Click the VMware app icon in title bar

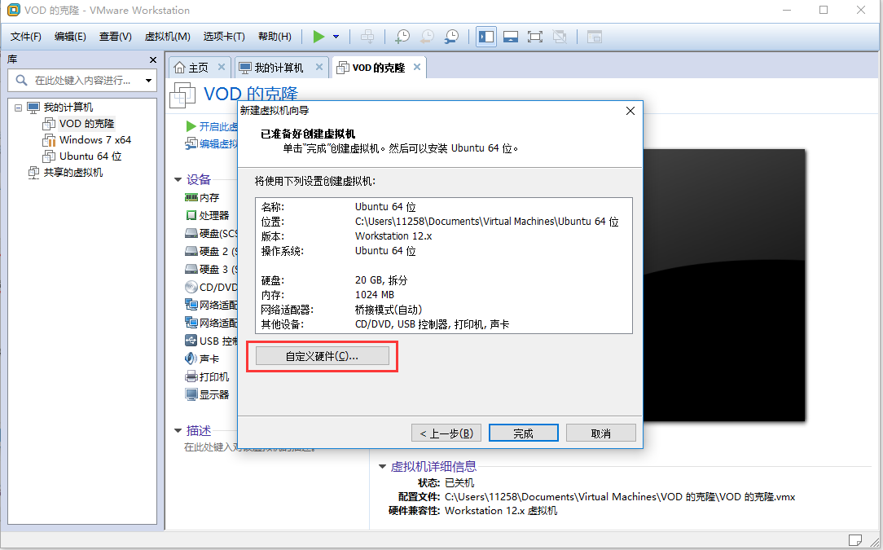click(13, 10)
